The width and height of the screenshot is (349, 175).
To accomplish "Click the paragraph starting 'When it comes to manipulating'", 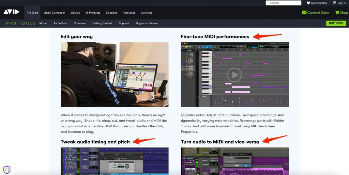I will point(114,123).
